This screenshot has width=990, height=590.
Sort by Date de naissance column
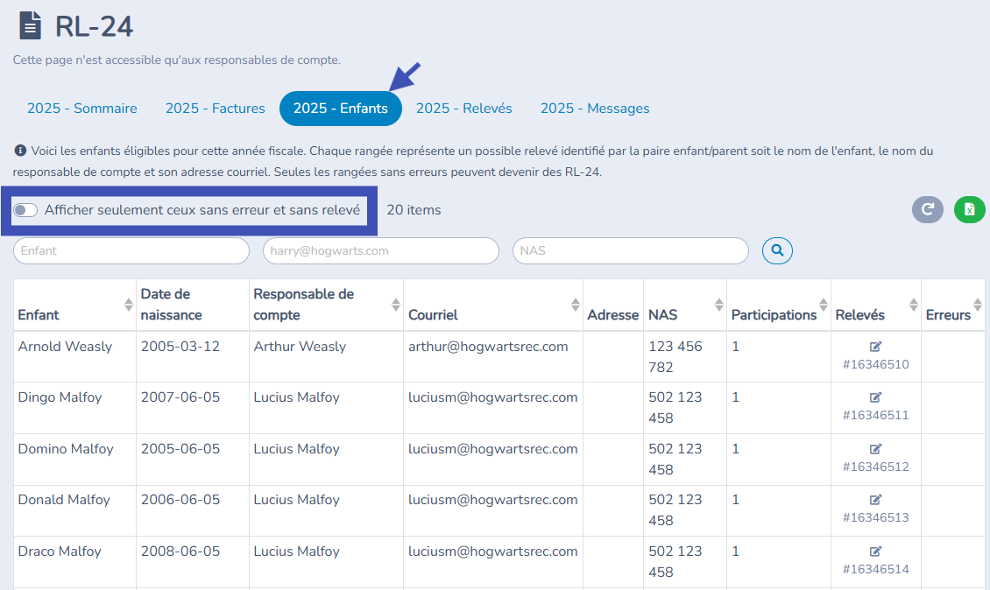click(241, 305)
